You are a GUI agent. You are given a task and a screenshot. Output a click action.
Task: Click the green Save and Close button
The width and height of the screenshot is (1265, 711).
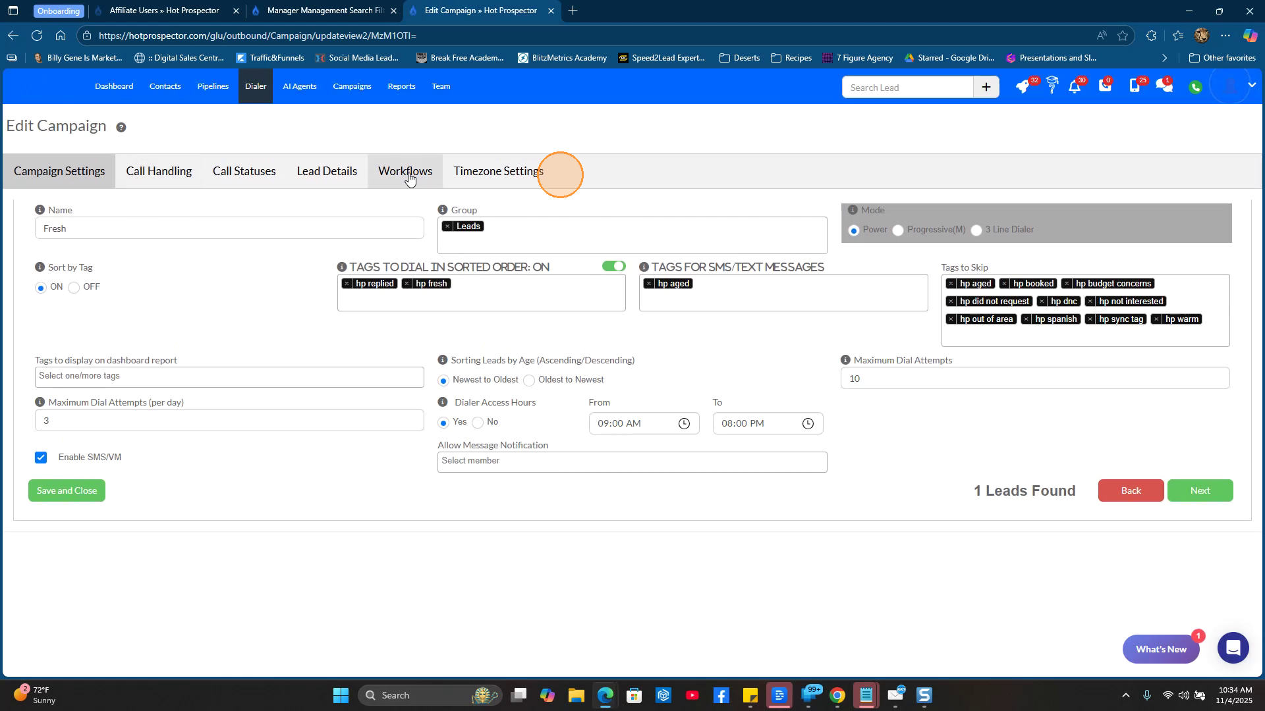click(67, 490)
